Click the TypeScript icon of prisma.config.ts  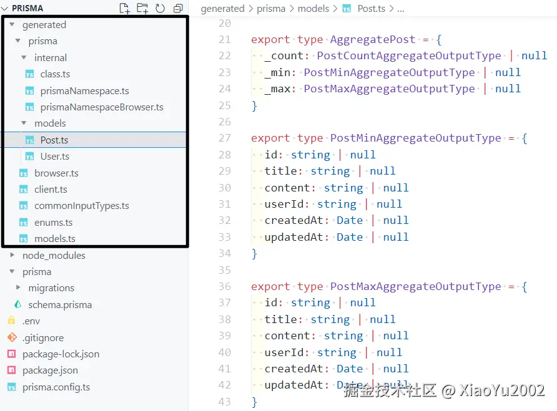tap(12, 387)
